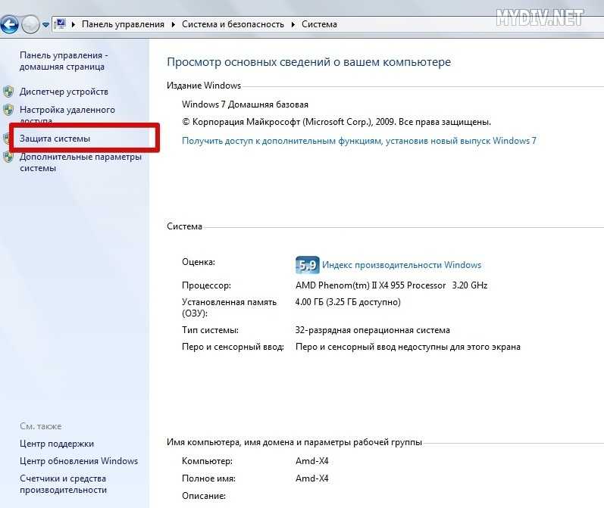
Task: Click shield icon beside Дополнительные параметры системы
Action: (8, 157)
